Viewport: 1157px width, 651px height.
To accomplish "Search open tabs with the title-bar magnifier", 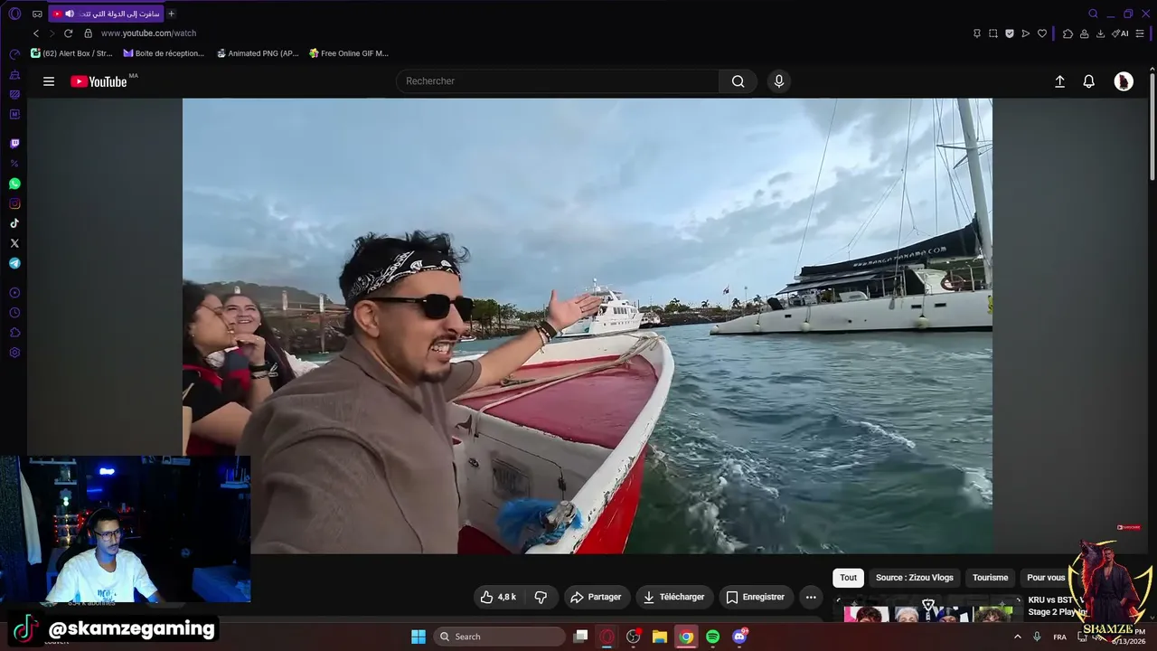I will [1093, 14].
